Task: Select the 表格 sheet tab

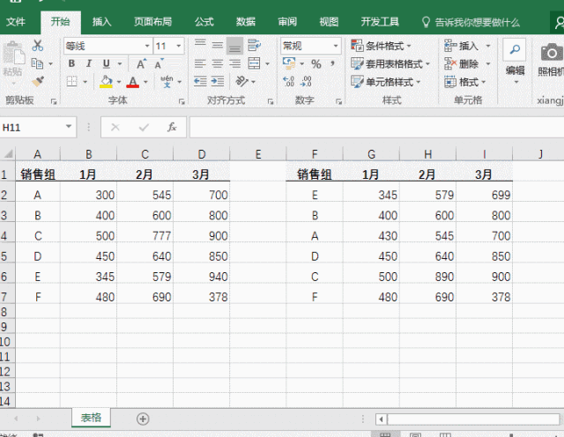Action: pyautogui.click(x=91, y=418)
